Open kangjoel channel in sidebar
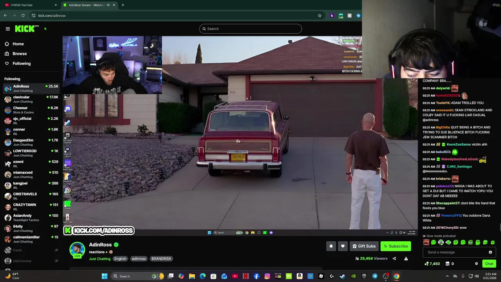The width and height of the screenshot is (501, 282). (x=31, y=185)
